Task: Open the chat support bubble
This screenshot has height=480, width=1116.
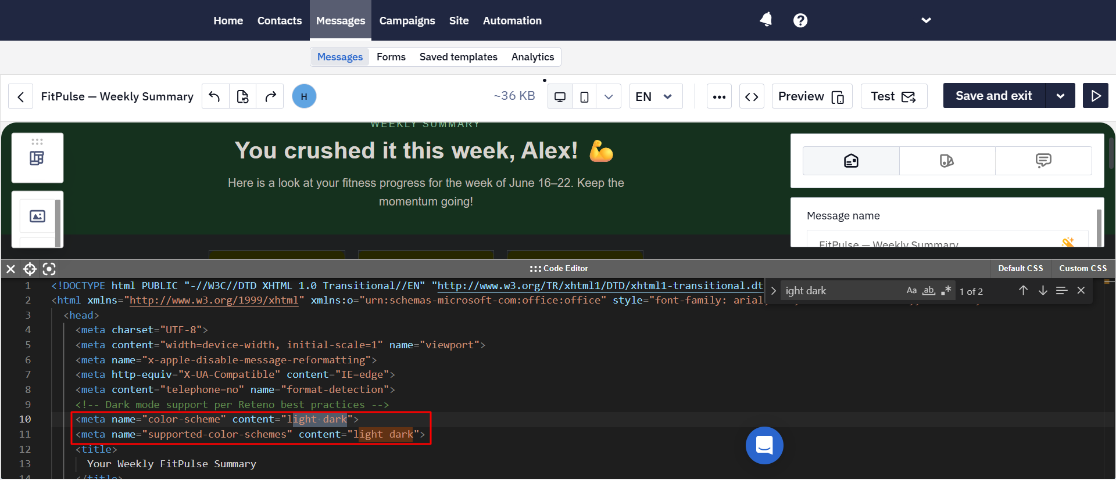Action: pos(764,445)
